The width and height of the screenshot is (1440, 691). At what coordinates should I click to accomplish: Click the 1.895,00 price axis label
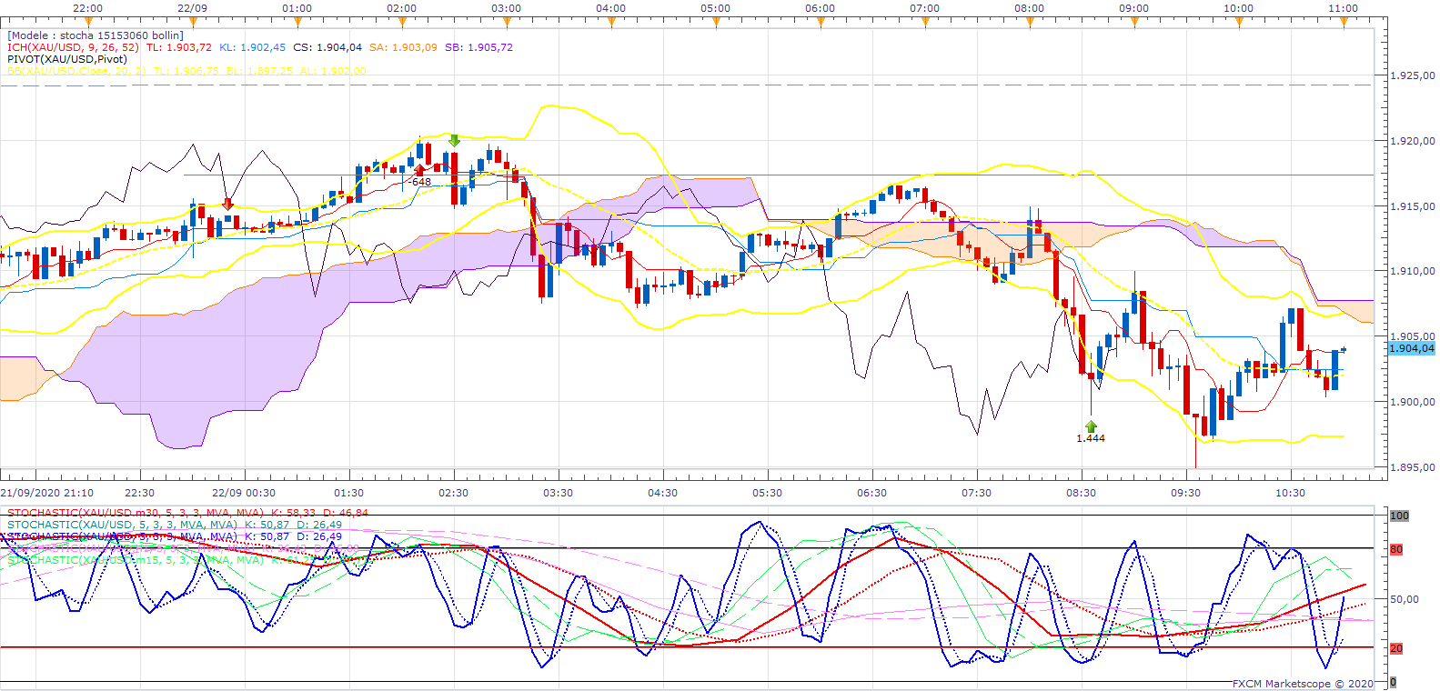point(1413,467)
